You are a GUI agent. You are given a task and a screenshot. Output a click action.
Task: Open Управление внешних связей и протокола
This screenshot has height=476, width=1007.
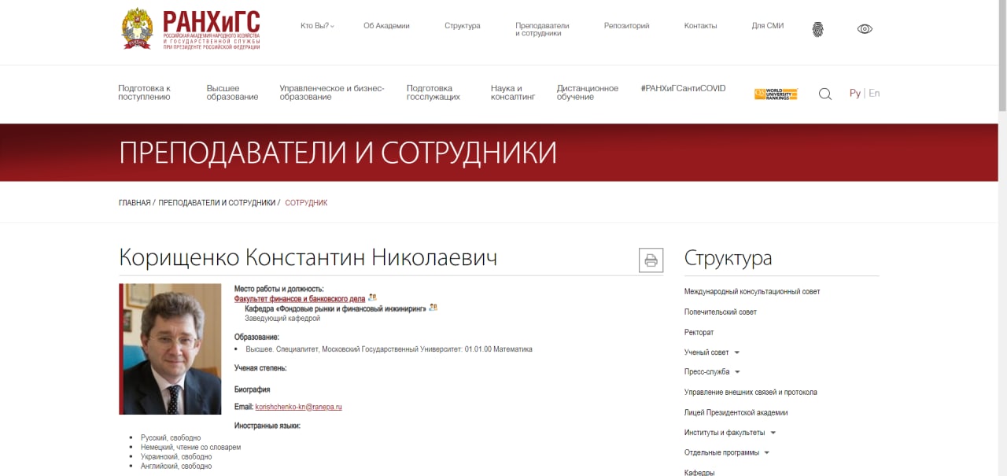tap(751, 393)
